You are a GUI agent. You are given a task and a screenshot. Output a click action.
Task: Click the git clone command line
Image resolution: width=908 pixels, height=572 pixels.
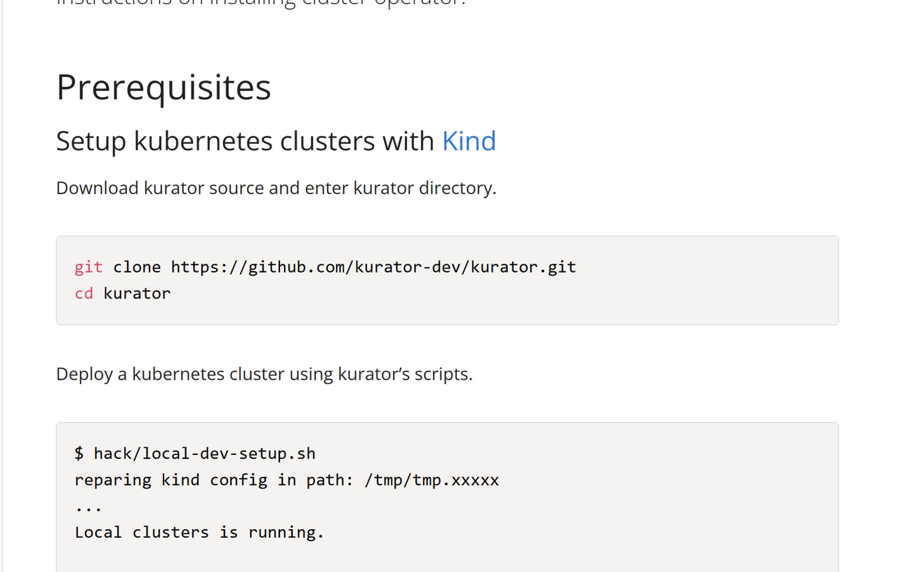click(326, 266)
